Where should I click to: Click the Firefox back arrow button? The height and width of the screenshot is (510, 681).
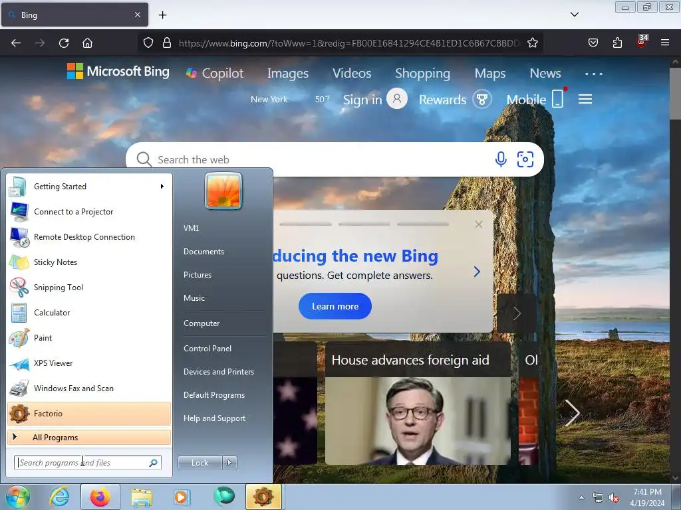16,43
